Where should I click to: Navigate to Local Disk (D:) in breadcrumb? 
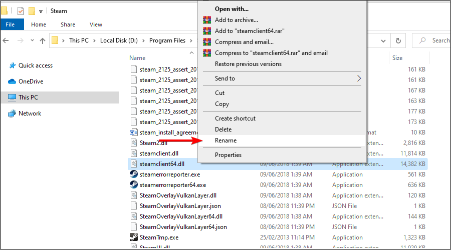tap(120, 40)
